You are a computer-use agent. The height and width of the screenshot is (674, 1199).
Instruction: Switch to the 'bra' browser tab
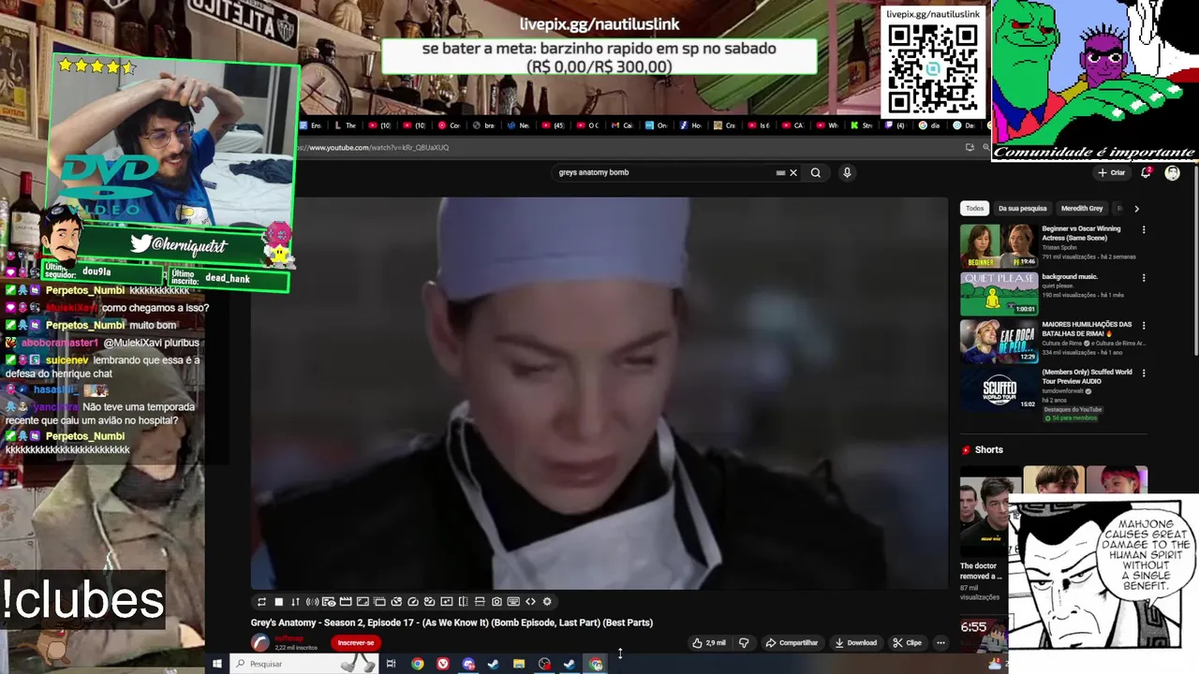(x=484, y=125)
